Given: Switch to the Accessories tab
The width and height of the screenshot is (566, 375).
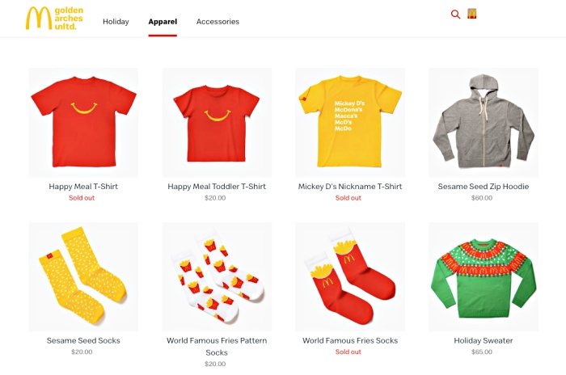Looking at the screenshot, I should tap(218, 22).
